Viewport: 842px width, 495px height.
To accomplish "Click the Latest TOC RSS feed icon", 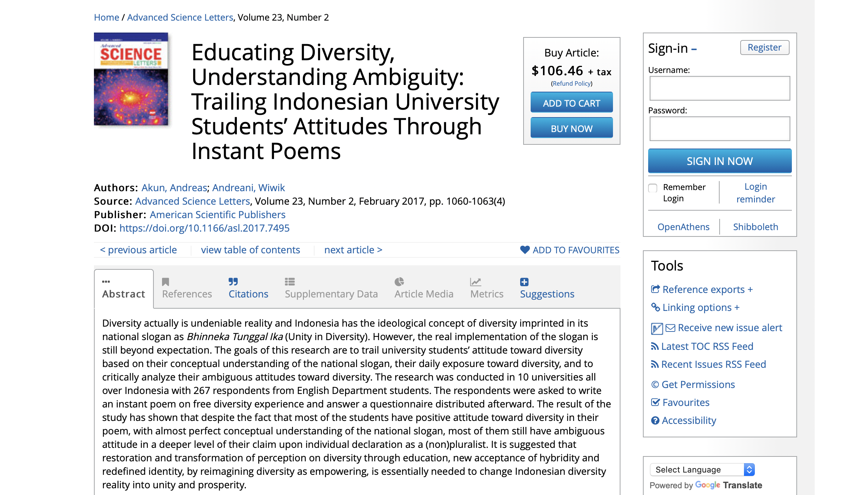I will coord(655,346).
